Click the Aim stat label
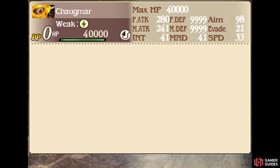This screenshot has height=168, width=280. pos(215,20)
